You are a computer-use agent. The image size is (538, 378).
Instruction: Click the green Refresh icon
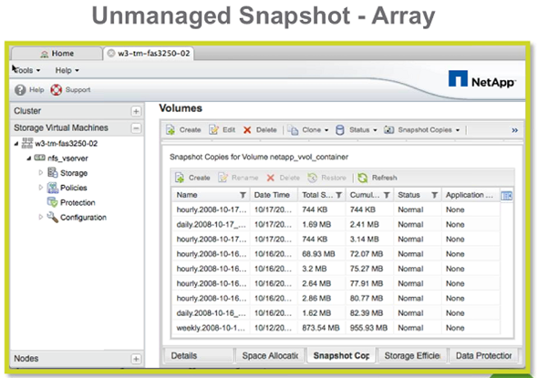click(363, 178)
